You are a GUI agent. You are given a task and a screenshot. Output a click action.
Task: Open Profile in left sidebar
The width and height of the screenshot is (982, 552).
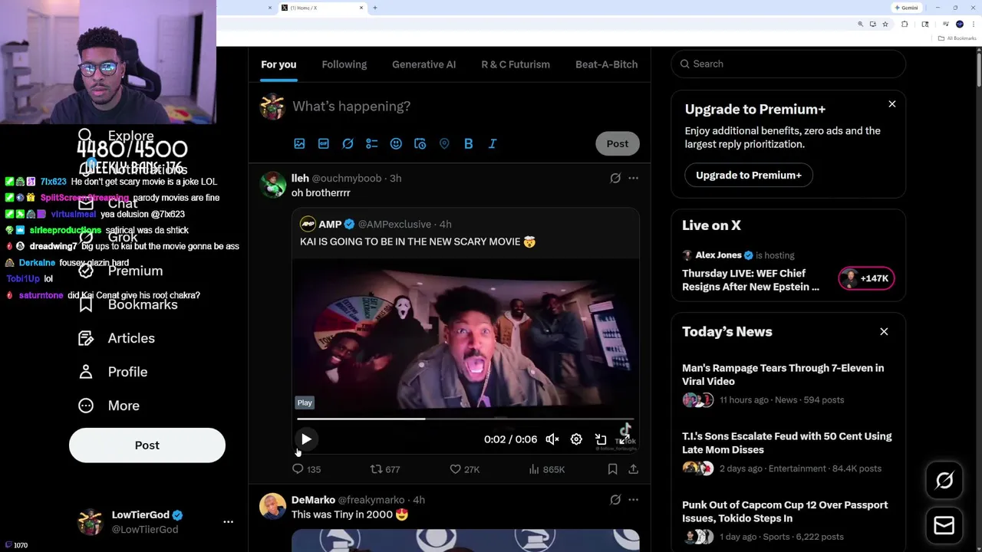[113, 372]
